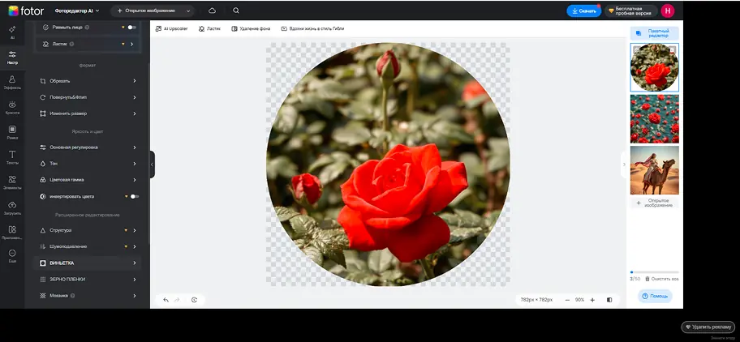Image resolution: width=740 pixels, height=342 pixels.
Task: Toggle the Размыть лицо switch
Action: pos(132,28)
